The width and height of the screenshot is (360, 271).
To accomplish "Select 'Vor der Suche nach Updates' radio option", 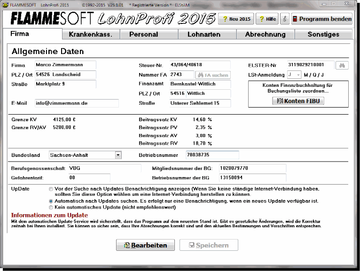I will (x=51, y=189).
